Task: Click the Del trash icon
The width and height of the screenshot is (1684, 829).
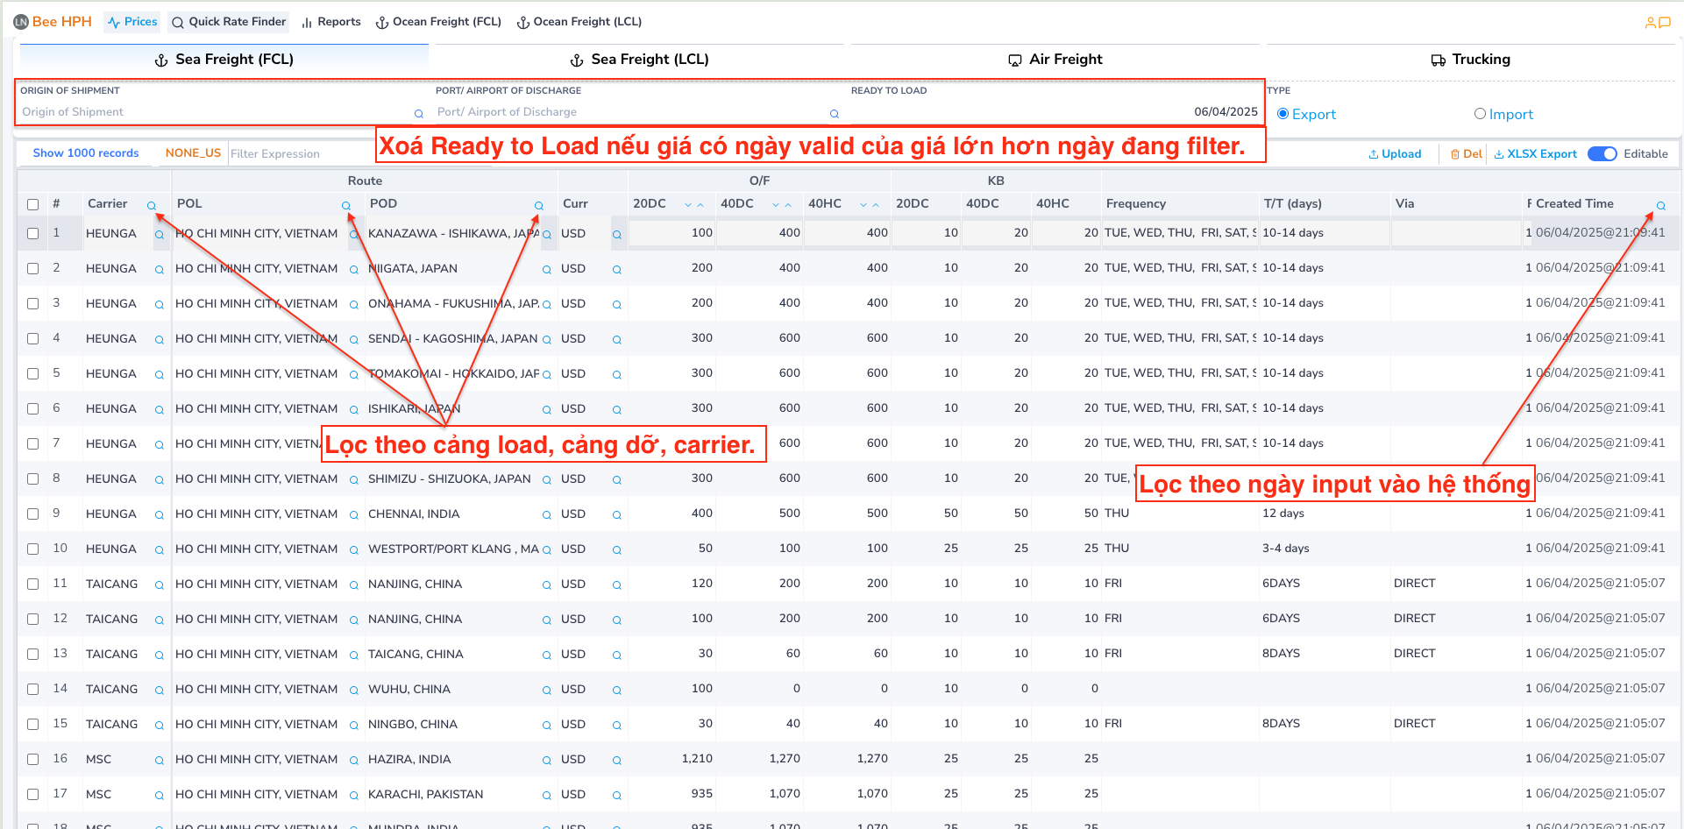Action: pos(1455,153)
